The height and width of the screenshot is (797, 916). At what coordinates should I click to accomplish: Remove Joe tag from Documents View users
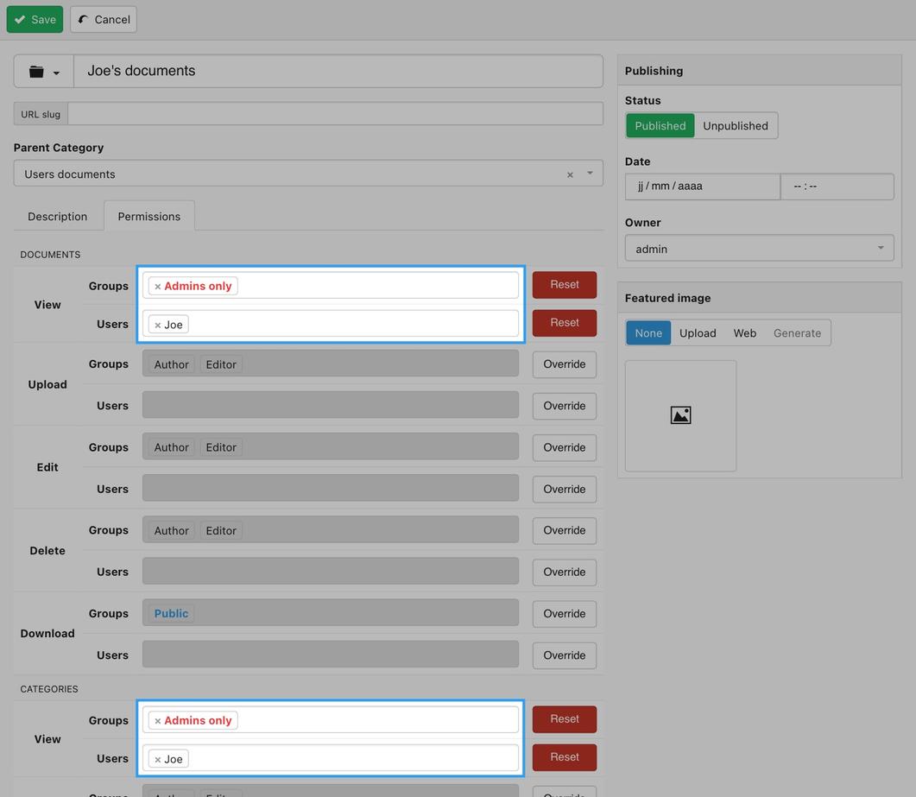click(x=158, y=326)
